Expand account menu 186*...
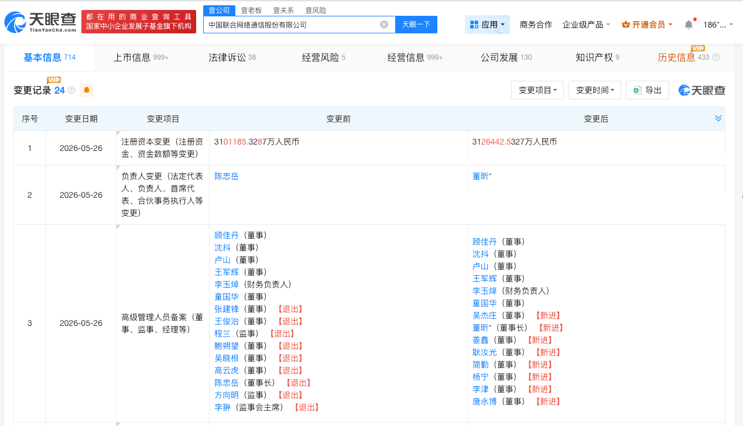This screenshot has height=426, width=743. click(718, 25)
